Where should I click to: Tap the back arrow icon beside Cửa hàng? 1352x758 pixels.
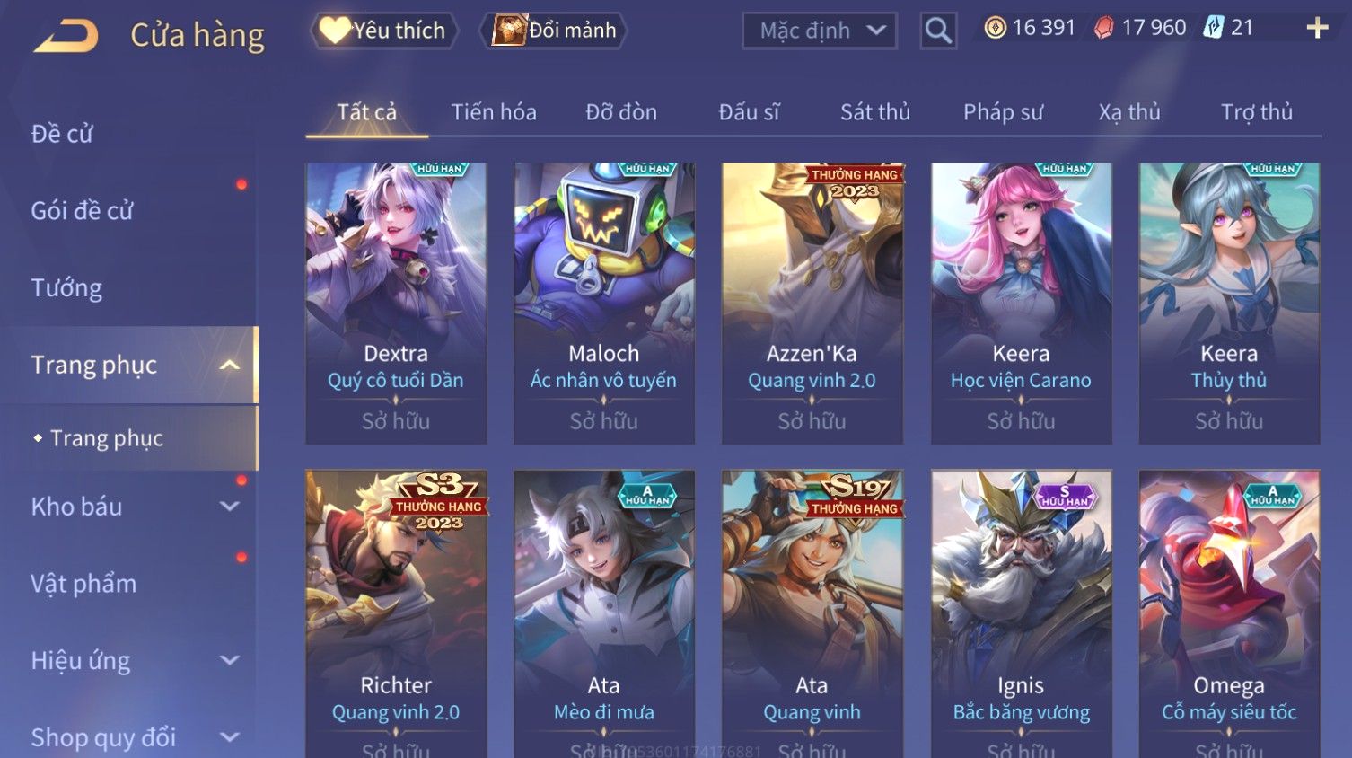[66, 36]
